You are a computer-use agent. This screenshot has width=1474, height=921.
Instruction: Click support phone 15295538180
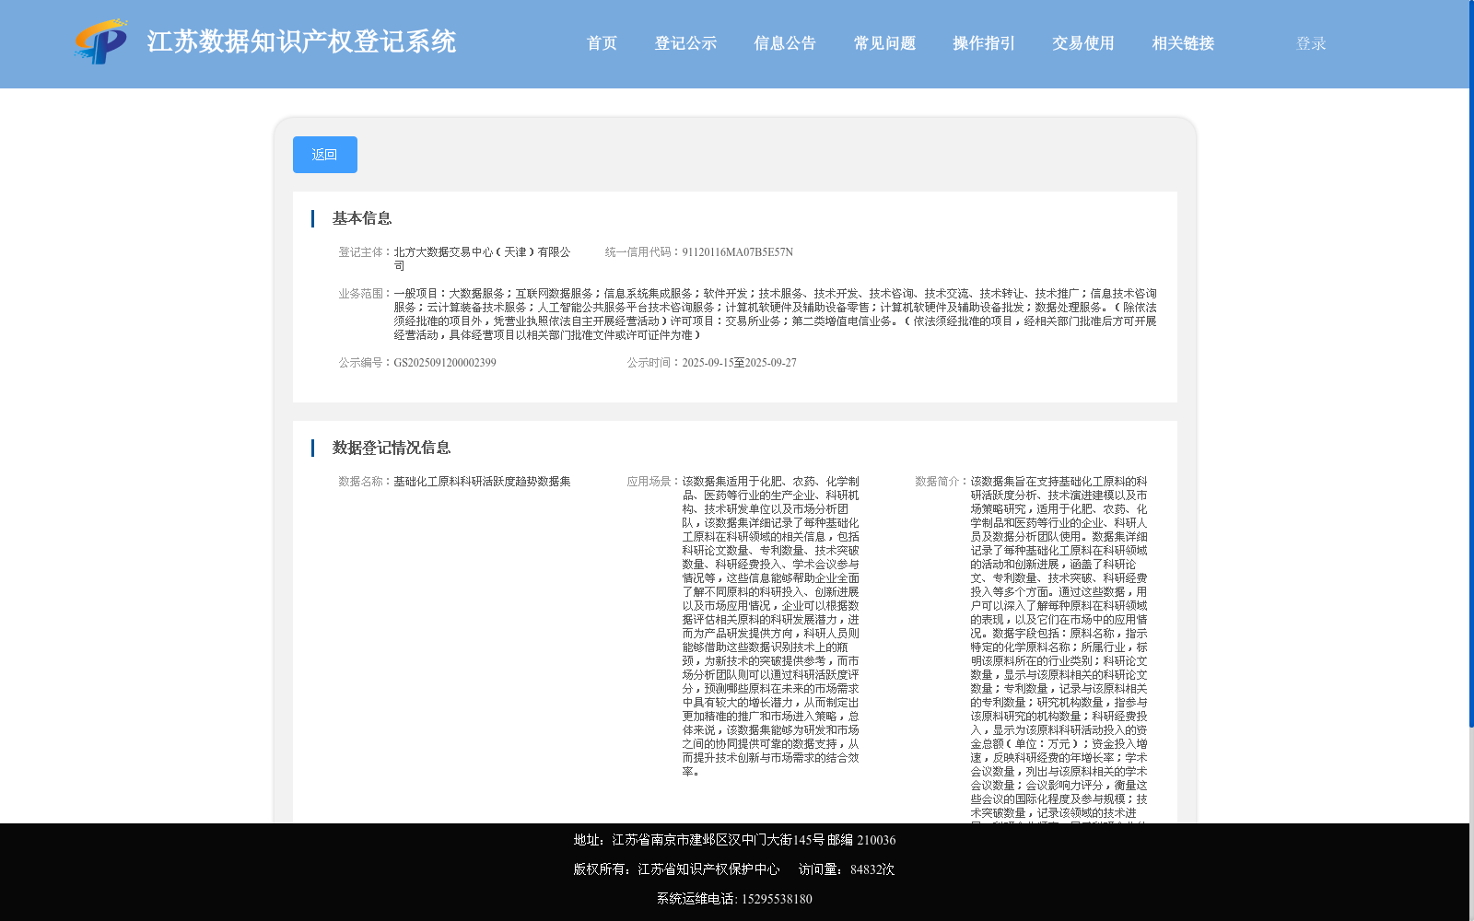777,899
